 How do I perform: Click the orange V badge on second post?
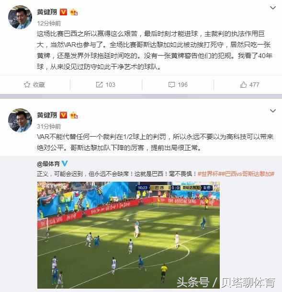coord(63,115)
